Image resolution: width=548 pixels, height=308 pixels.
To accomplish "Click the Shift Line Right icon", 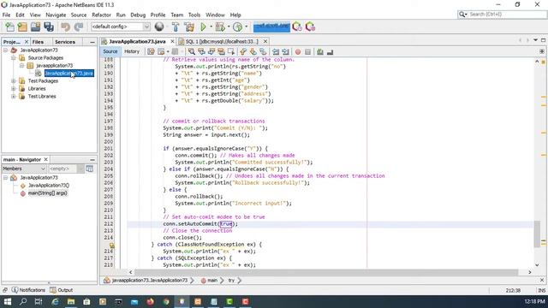I will 285,51.
